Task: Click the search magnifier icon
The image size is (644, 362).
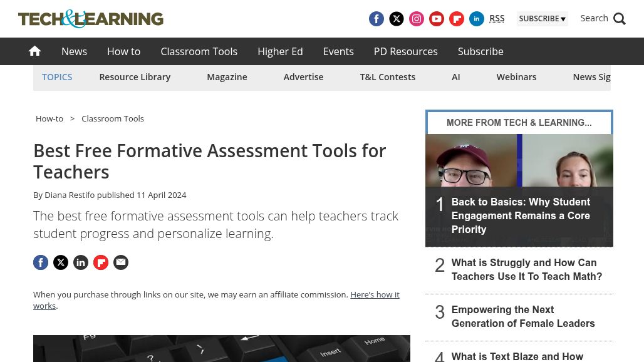Action: [x=619, y=19]
